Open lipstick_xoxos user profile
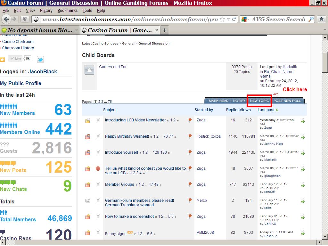This screenshot has width=328, height=246. pos(209,136)
